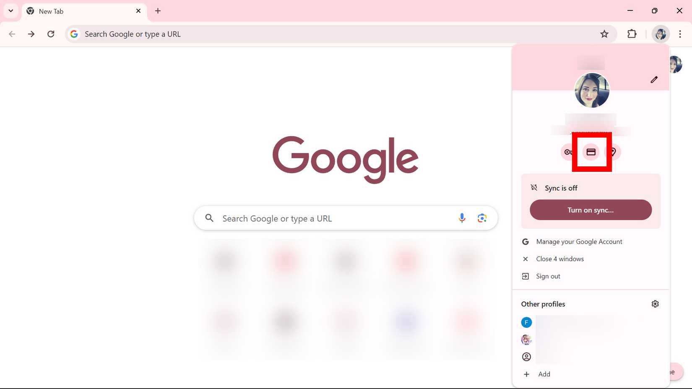692x389 pixels.
Task: Click Turn on sync button
Action: click(x=591, y=210)
